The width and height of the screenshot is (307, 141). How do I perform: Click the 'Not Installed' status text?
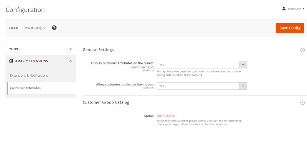tap(166, 116)
